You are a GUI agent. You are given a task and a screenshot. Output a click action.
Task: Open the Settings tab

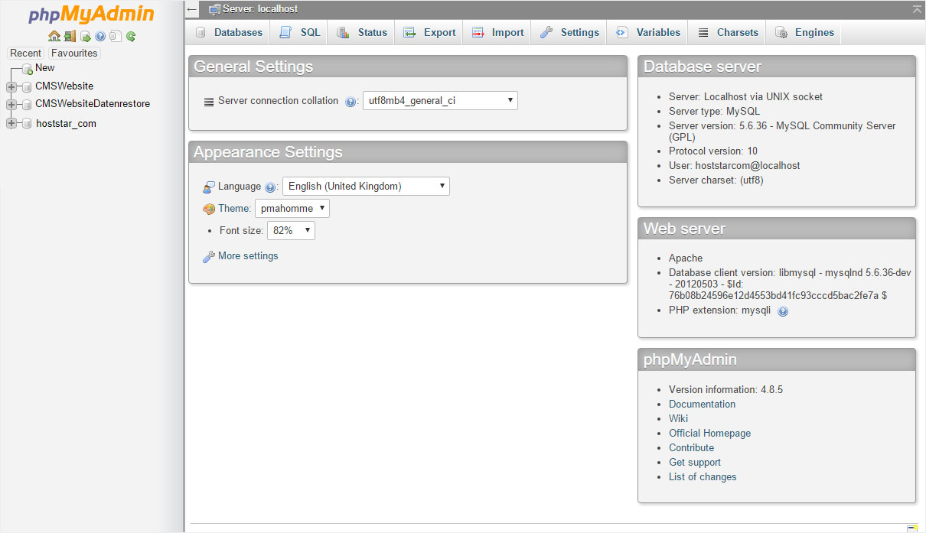pyautogui.click(x=569, y=32)
